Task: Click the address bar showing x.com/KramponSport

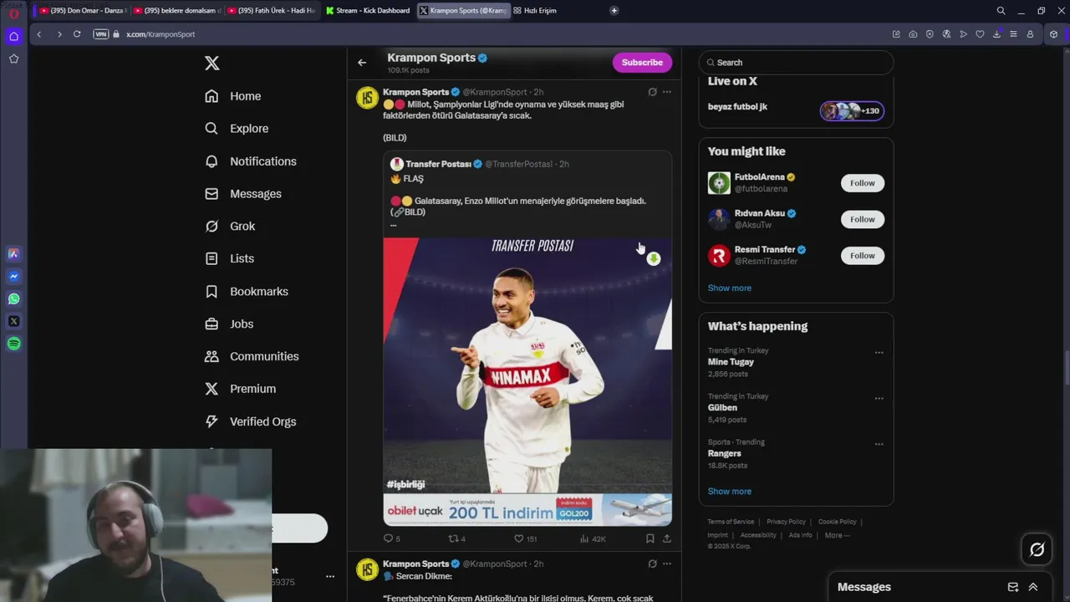Action: pos(160,34)
